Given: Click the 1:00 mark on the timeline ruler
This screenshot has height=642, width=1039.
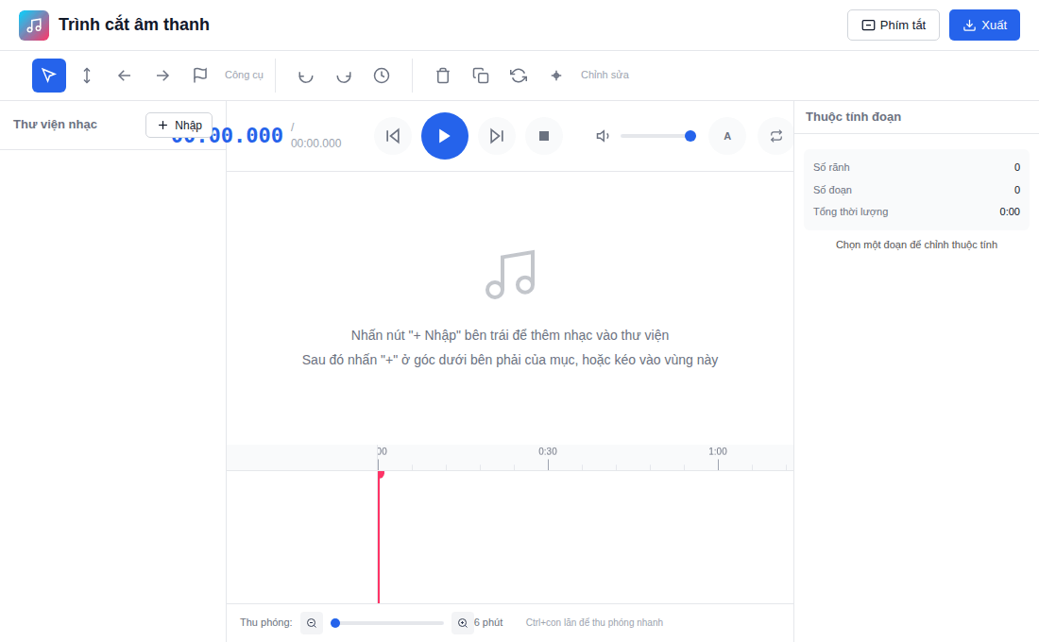Looking at the screenshot, I should tap(718, 451).
